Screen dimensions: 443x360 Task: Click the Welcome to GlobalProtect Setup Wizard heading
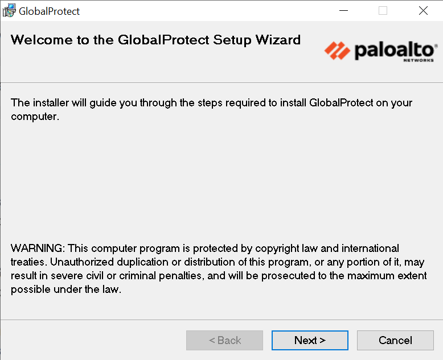point(155,40)
